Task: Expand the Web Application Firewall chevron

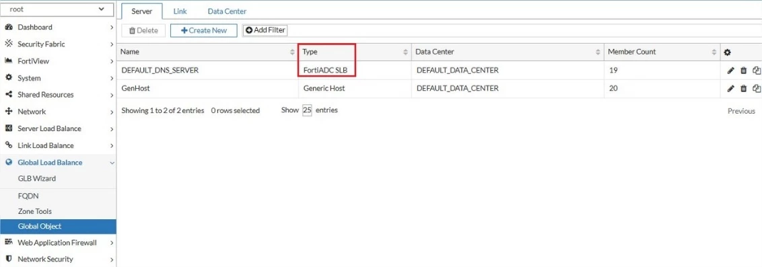Action: (x=111, y=243)
